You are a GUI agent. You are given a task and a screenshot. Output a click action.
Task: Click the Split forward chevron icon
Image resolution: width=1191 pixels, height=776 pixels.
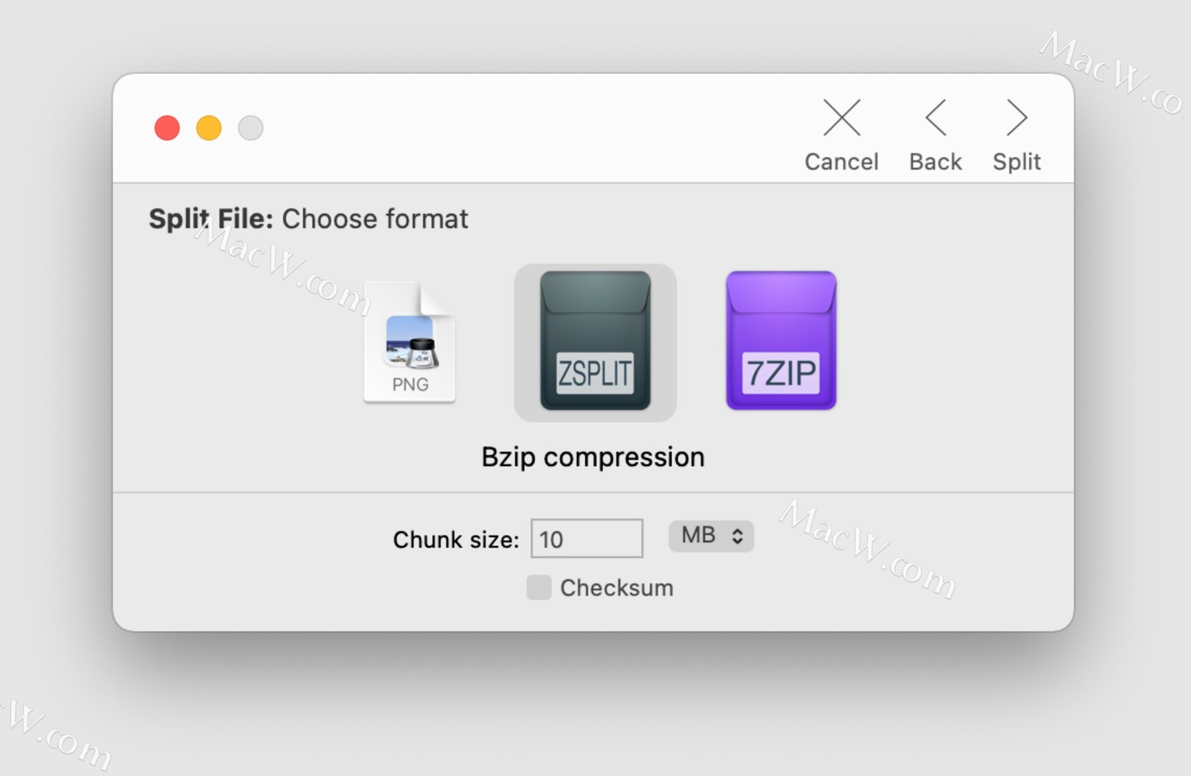pyautogui.click(x=1017, y=118)
